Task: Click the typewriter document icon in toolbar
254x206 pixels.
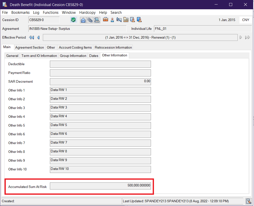Action: click(97, 20)
